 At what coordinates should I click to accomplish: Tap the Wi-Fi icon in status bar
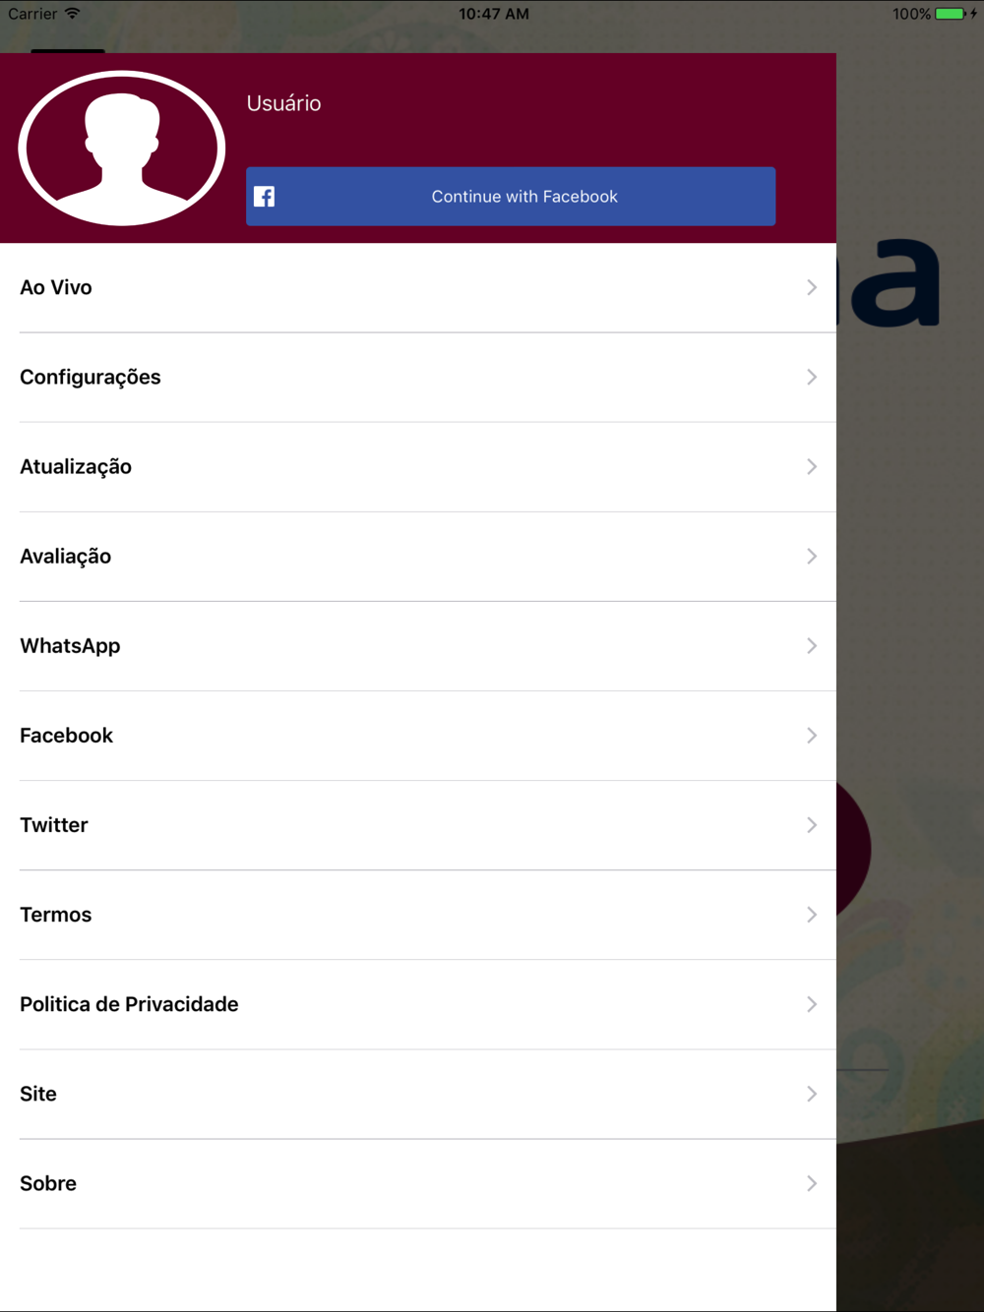click(73, 14)
